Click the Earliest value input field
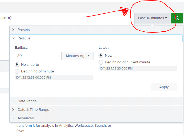The image size is (184, 135). tap(38, 56)
